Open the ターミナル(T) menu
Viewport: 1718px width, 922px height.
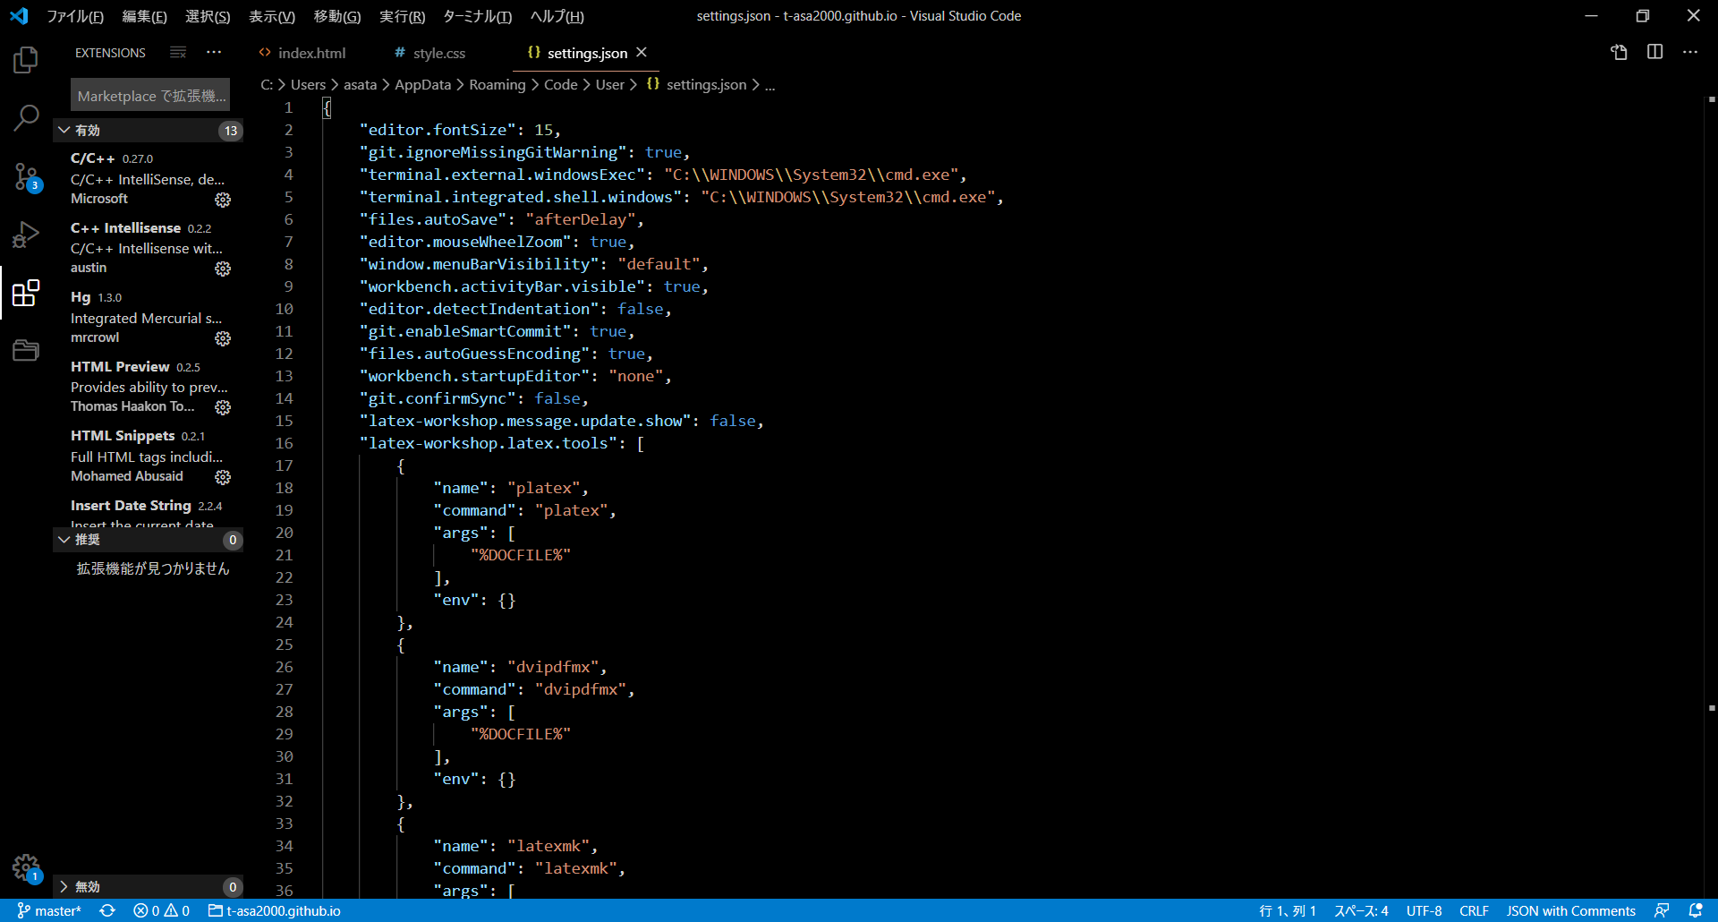pyautogui.click(x=477, y=16)
